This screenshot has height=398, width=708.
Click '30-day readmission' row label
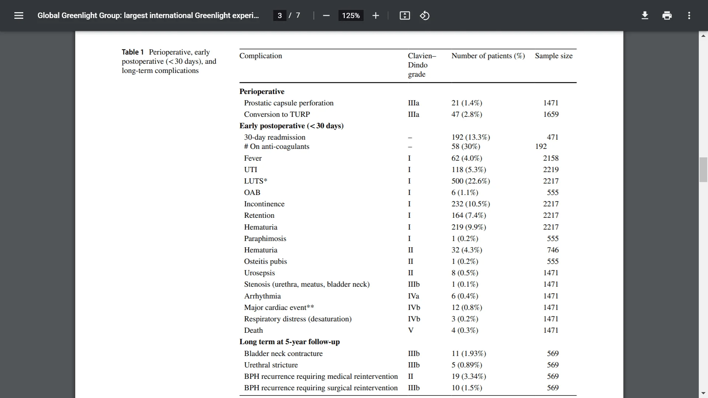(275, 137)
